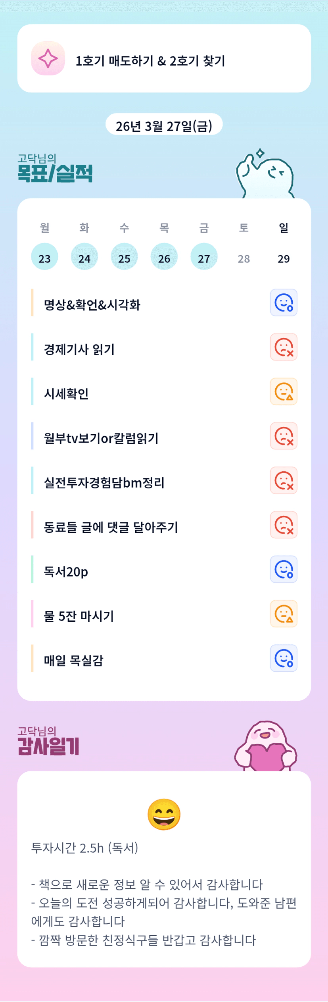Click red failed face icon for 경제기사 읽기
The width and height of the screenshot is (328, 1002).
(x=284, y=347)
